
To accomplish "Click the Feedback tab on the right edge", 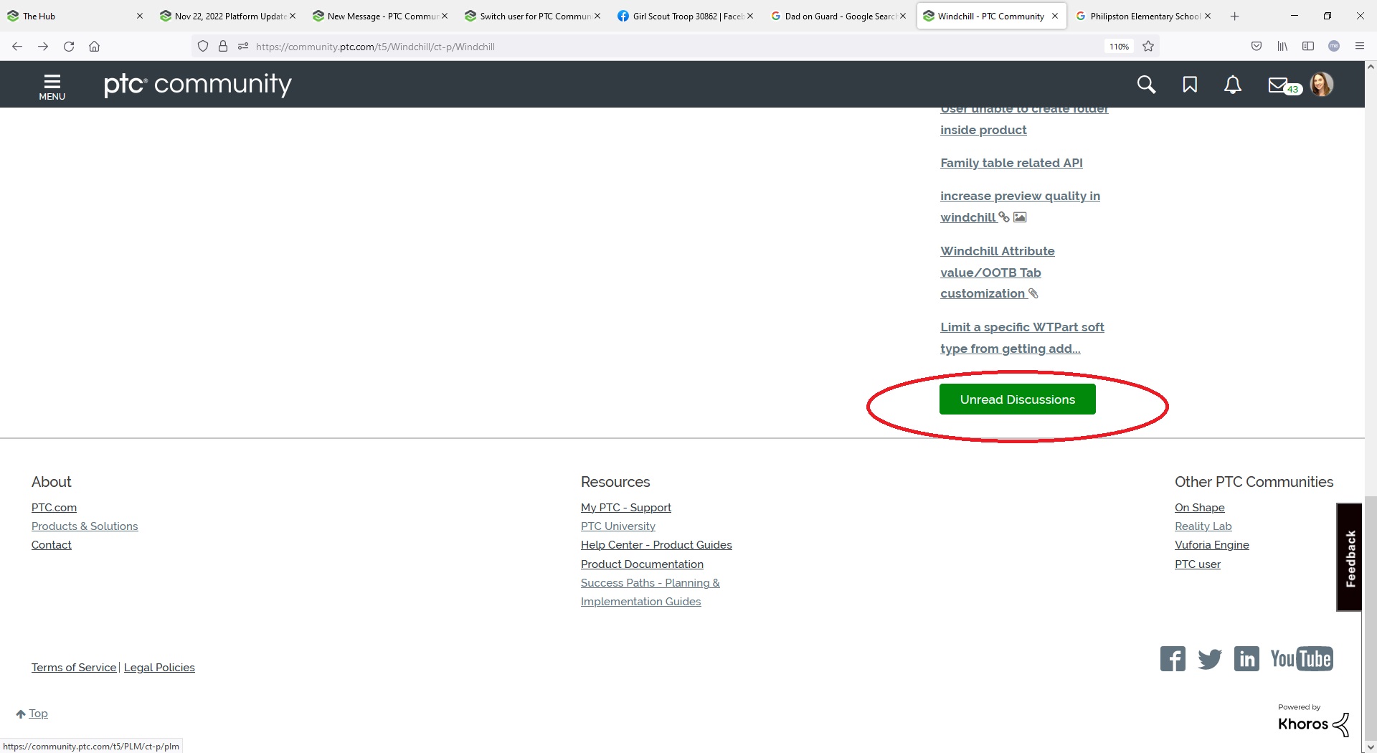I will [x=1349, y=557].
